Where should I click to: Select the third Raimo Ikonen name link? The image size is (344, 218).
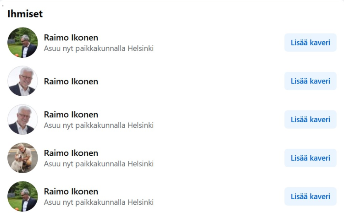pyautogui.click(x=71, y=114)
